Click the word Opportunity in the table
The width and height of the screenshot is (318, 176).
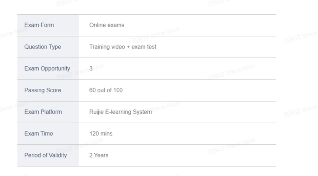(x=55, y=69)
